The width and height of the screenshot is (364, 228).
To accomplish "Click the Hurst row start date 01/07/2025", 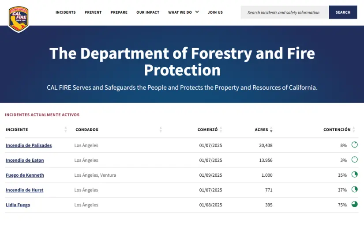I will (x=210, y=190).
